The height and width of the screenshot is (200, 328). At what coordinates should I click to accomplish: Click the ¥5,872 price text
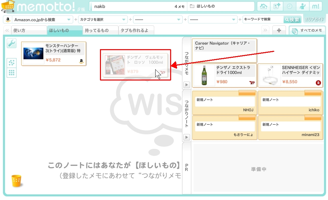coord(53,60)
